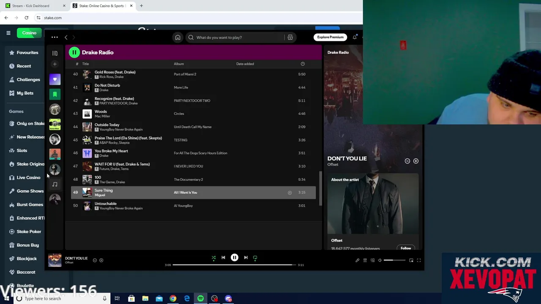Image resolution: width=541 pixels, height=304 pixels.
Task: Create a new playlist with plus icon
Action: click(x=55, y=64)
